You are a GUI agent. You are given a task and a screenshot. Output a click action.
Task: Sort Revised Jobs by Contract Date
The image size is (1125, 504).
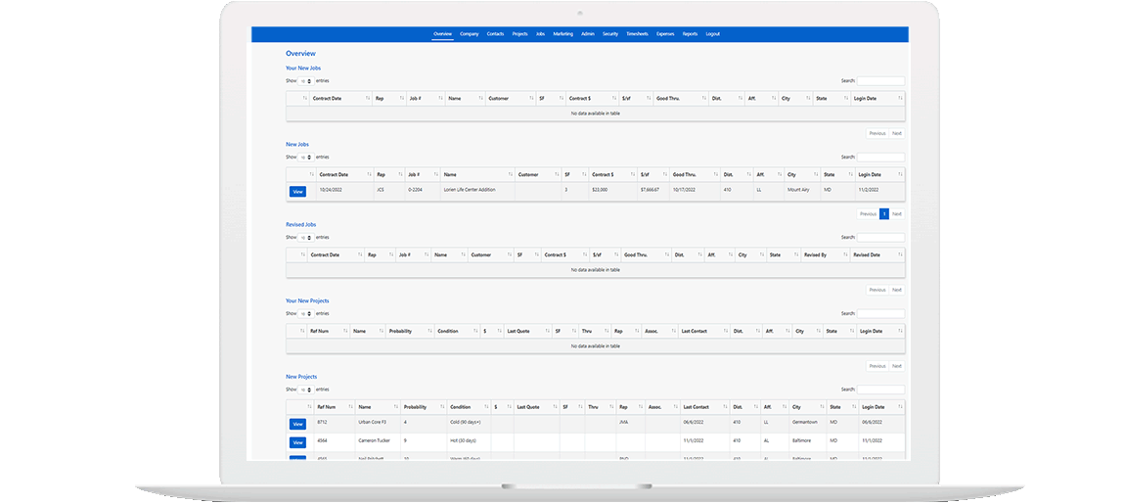[x=336, y=254]
